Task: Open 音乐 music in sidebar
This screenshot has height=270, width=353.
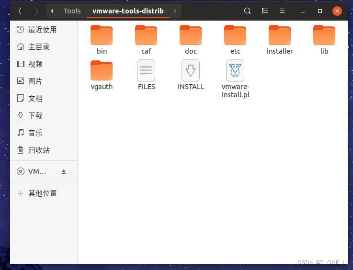Action: (x=44, y=133)
